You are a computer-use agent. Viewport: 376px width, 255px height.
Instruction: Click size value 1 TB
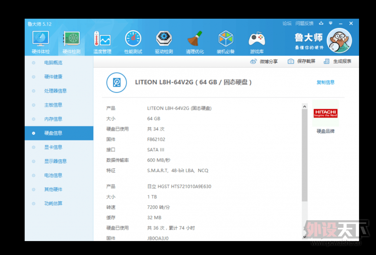coord(152,197)
